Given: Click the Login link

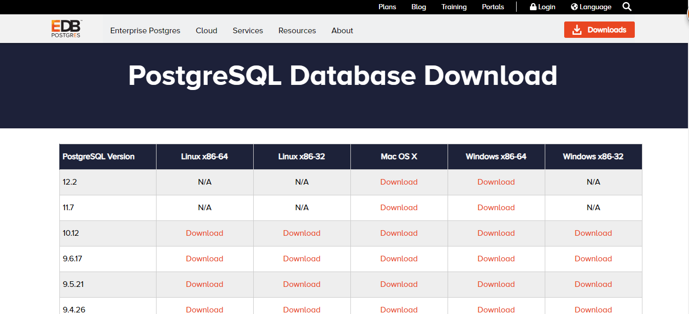Looking at the screenshot, I should coord(543,7).
